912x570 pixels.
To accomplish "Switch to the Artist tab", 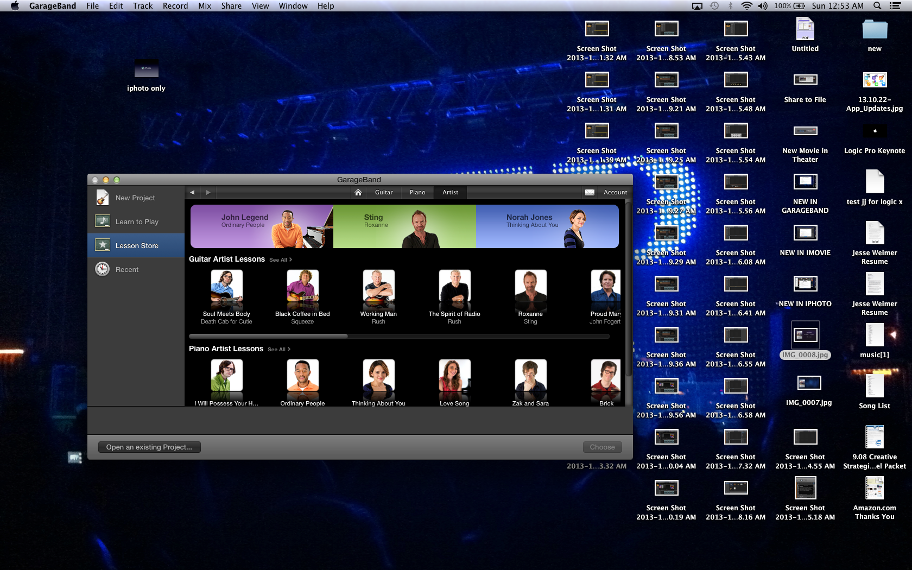I will 450,192.
